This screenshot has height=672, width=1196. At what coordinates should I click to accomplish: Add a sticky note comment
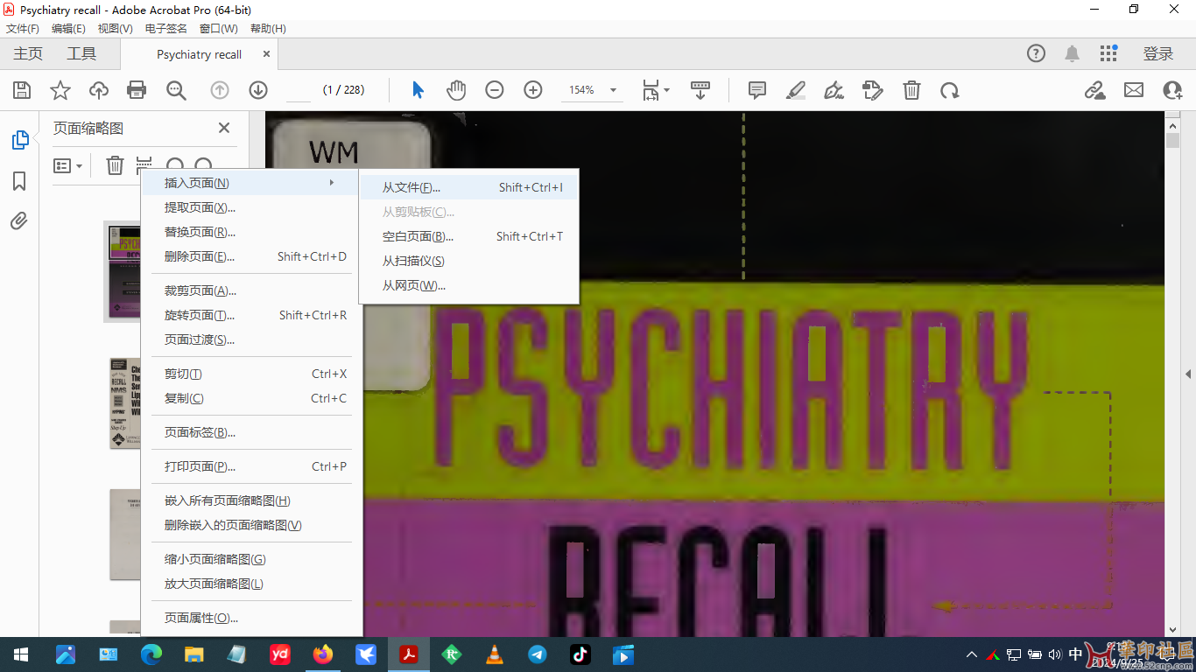[x=757, y=90]
